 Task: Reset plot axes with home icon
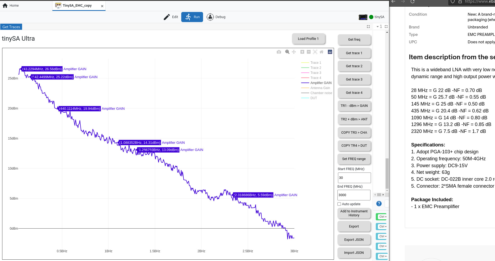(x=321, y=52)
